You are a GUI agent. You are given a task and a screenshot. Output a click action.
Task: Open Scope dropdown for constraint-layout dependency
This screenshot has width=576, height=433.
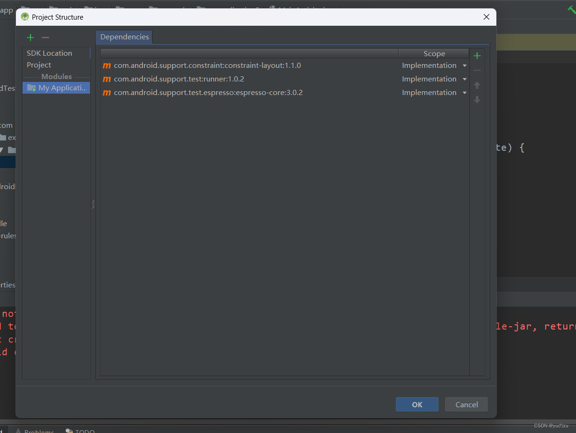464,65
